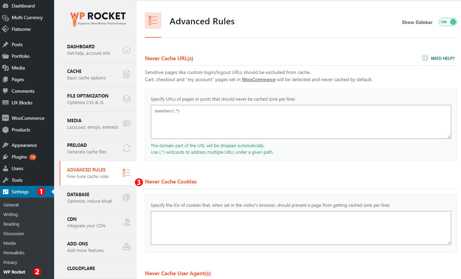Expand the Never Cache User Agent(s) section
This screenshot has width=461, height=279.
pyautogui.click(x=178, y=273)
